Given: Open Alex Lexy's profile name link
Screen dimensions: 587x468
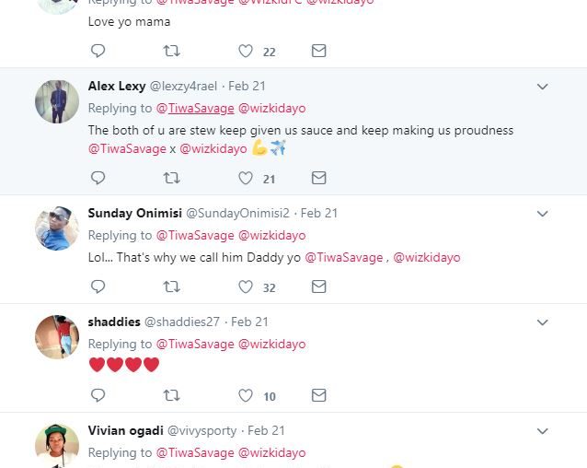Looking at the screenshot, I should click(x=117, y=86).
